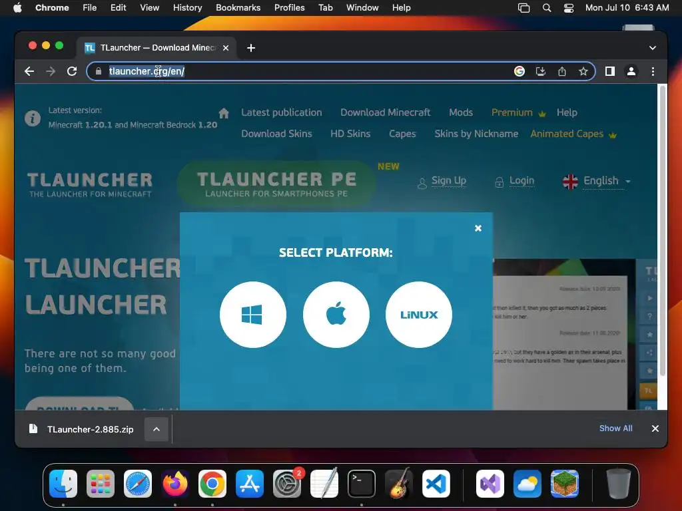Open the Download Minecraft link
The width and height of the screenshot is (682, 511).
[386, 112]
